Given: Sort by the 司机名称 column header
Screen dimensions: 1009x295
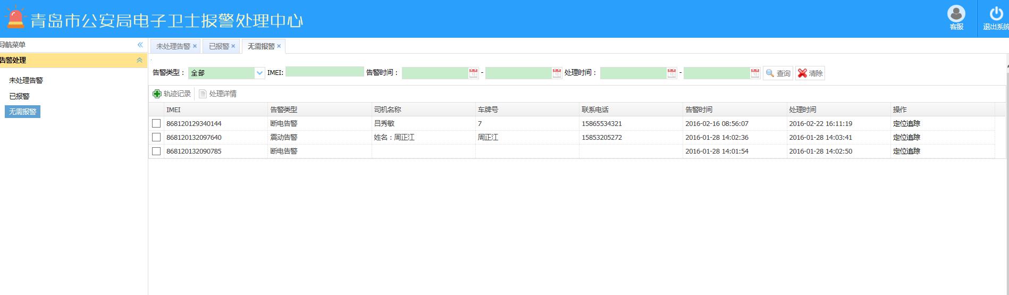Looking at the screenshot, I should click(x=423, y=109).
